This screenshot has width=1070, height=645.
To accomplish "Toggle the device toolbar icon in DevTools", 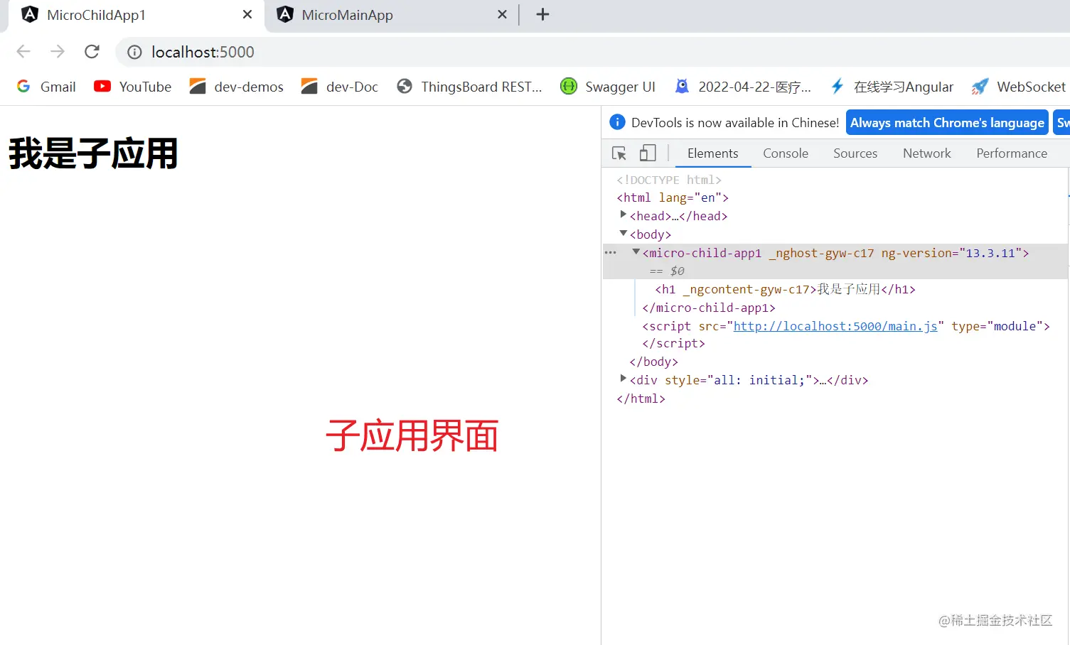I will (x=648, y=153).
